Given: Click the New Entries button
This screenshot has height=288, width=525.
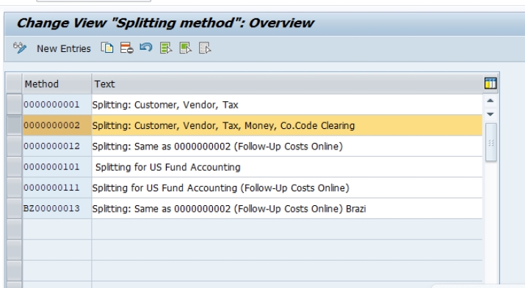Looking at the screenshot, I should tap(64, 49).
